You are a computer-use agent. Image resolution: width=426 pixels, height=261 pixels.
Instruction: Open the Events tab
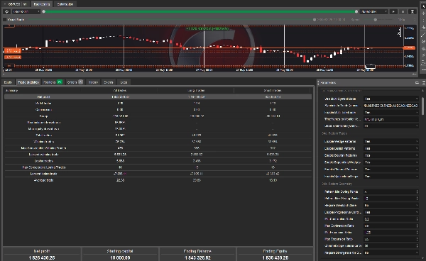coord(109,82)
